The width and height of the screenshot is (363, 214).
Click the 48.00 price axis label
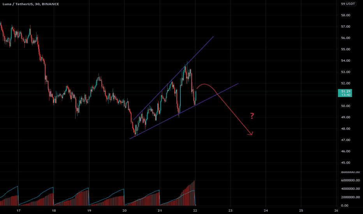(x=345, y=129)
